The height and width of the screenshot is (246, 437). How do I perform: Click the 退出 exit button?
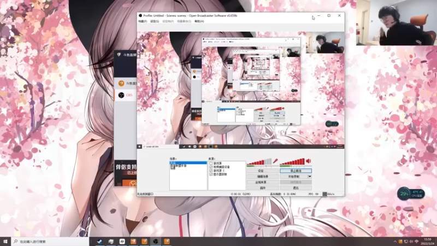click(x=296, y=188)
